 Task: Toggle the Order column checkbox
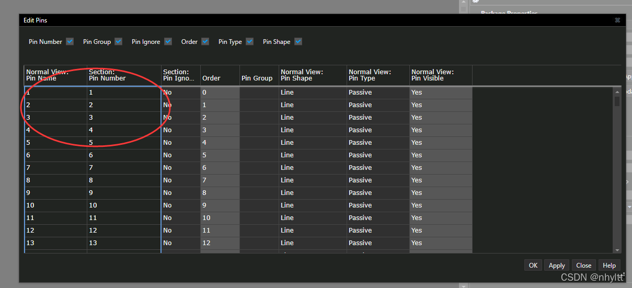pyautogui.click(x=205, y=42)
